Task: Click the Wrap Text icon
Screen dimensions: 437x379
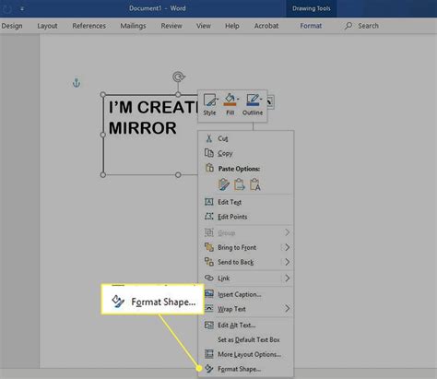Action: coord(209,308)
